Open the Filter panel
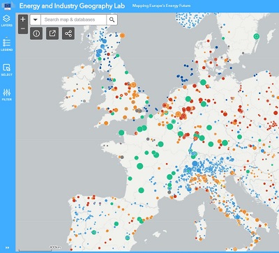The image size is (279, 253). point(6,95)
